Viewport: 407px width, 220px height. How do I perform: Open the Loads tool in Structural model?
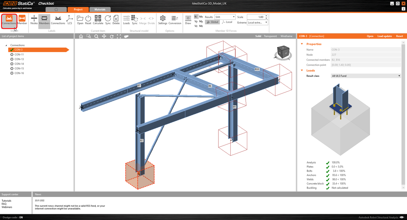click(126, 20)
